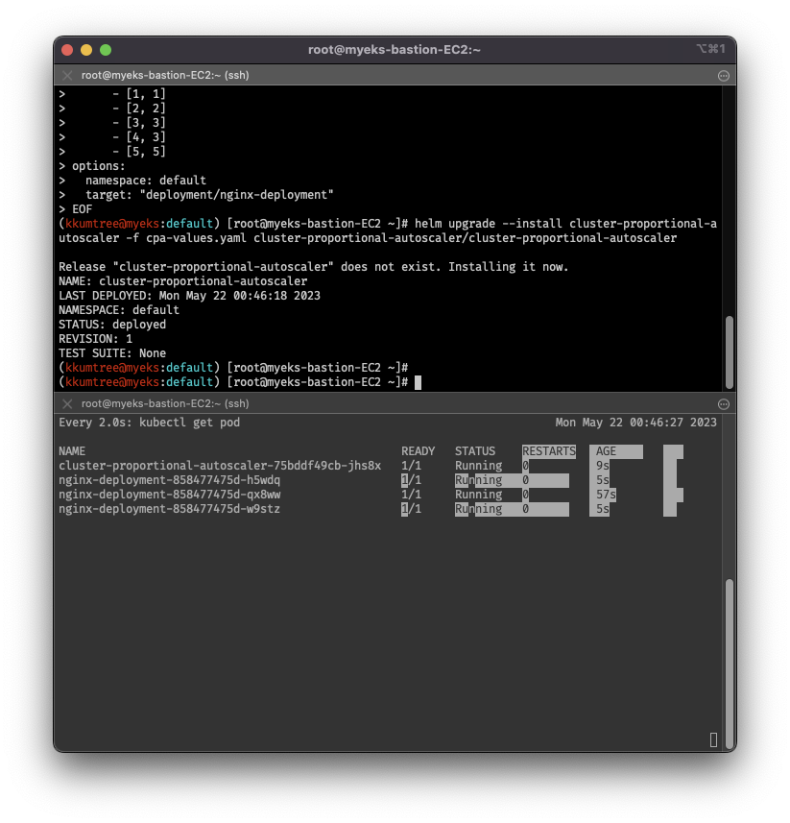The height and width of the screenshot is (823, 790).
Task: Click the yellow minimize window button
Action: click(x=86, y=50)
